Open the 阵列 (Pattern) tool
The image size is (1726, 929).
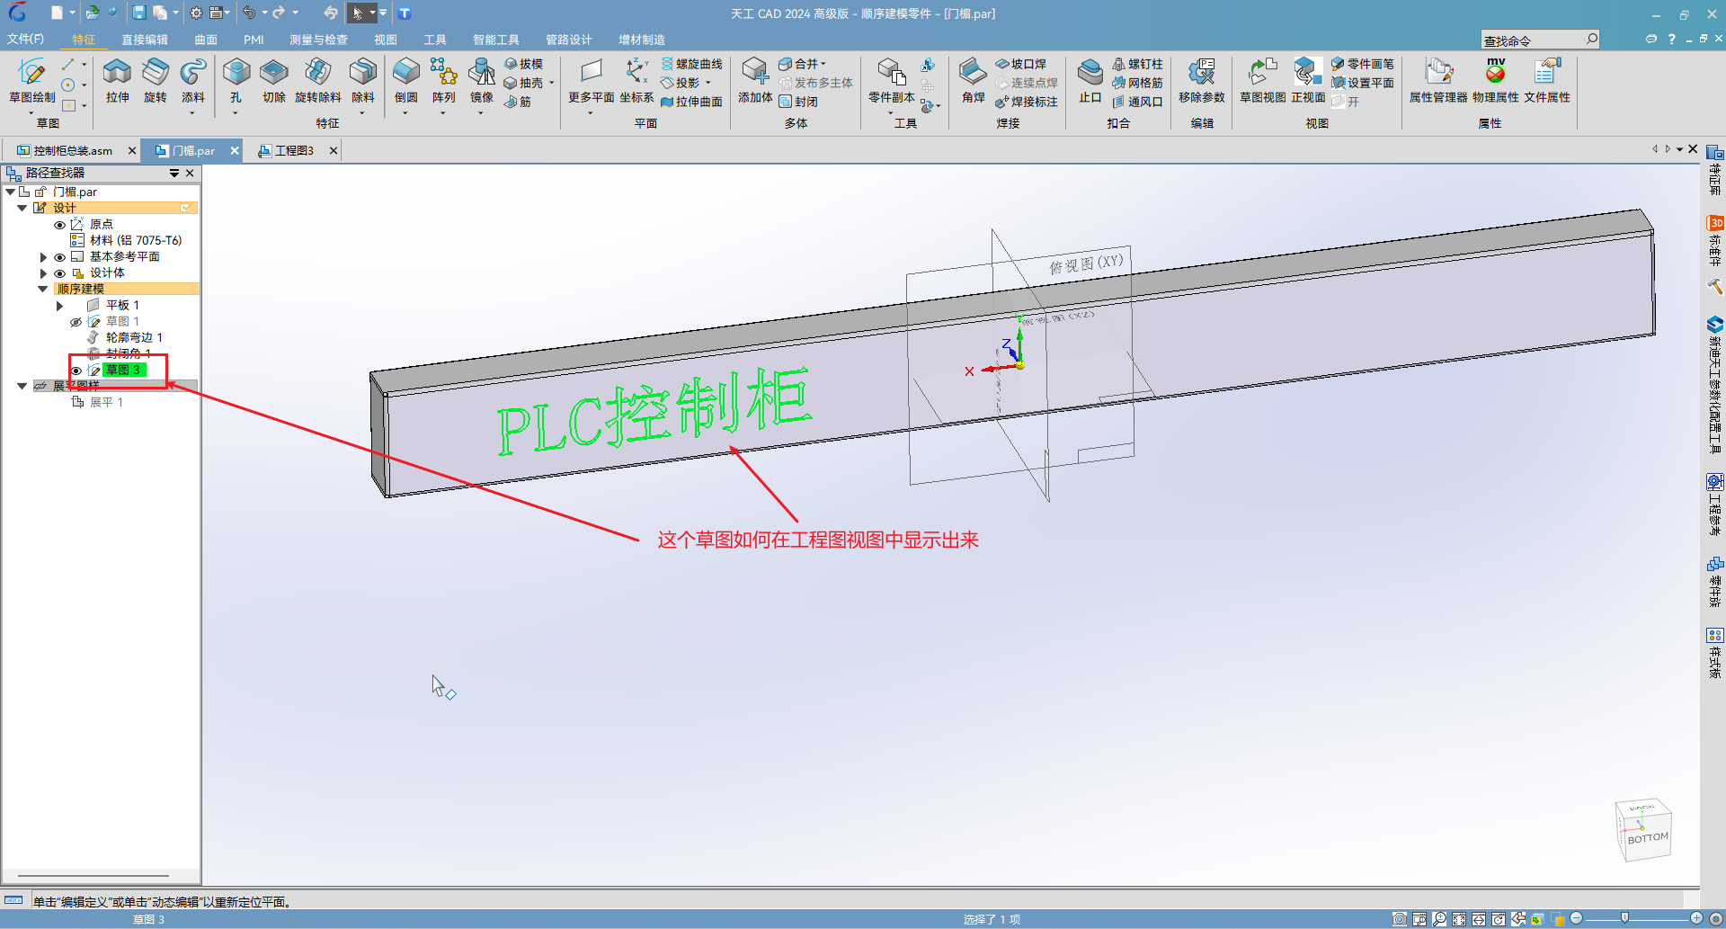click(x=443, y=80)
